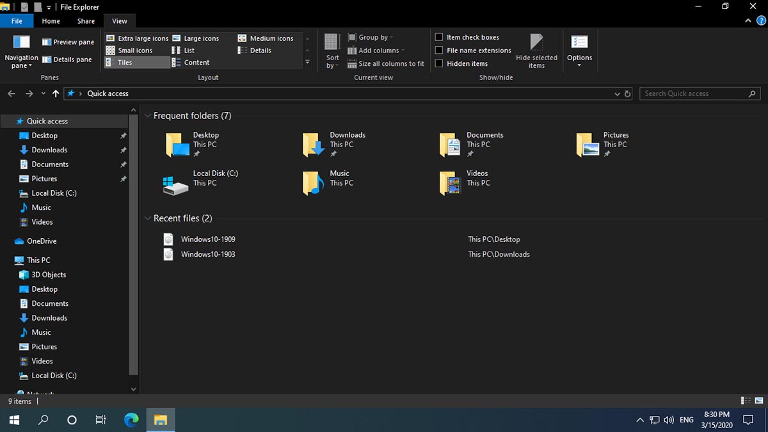Image resolution: width=768 pixels, height=432 pixels.
Task: Open the Action Center notifications
Action: [x=748, y=420]
